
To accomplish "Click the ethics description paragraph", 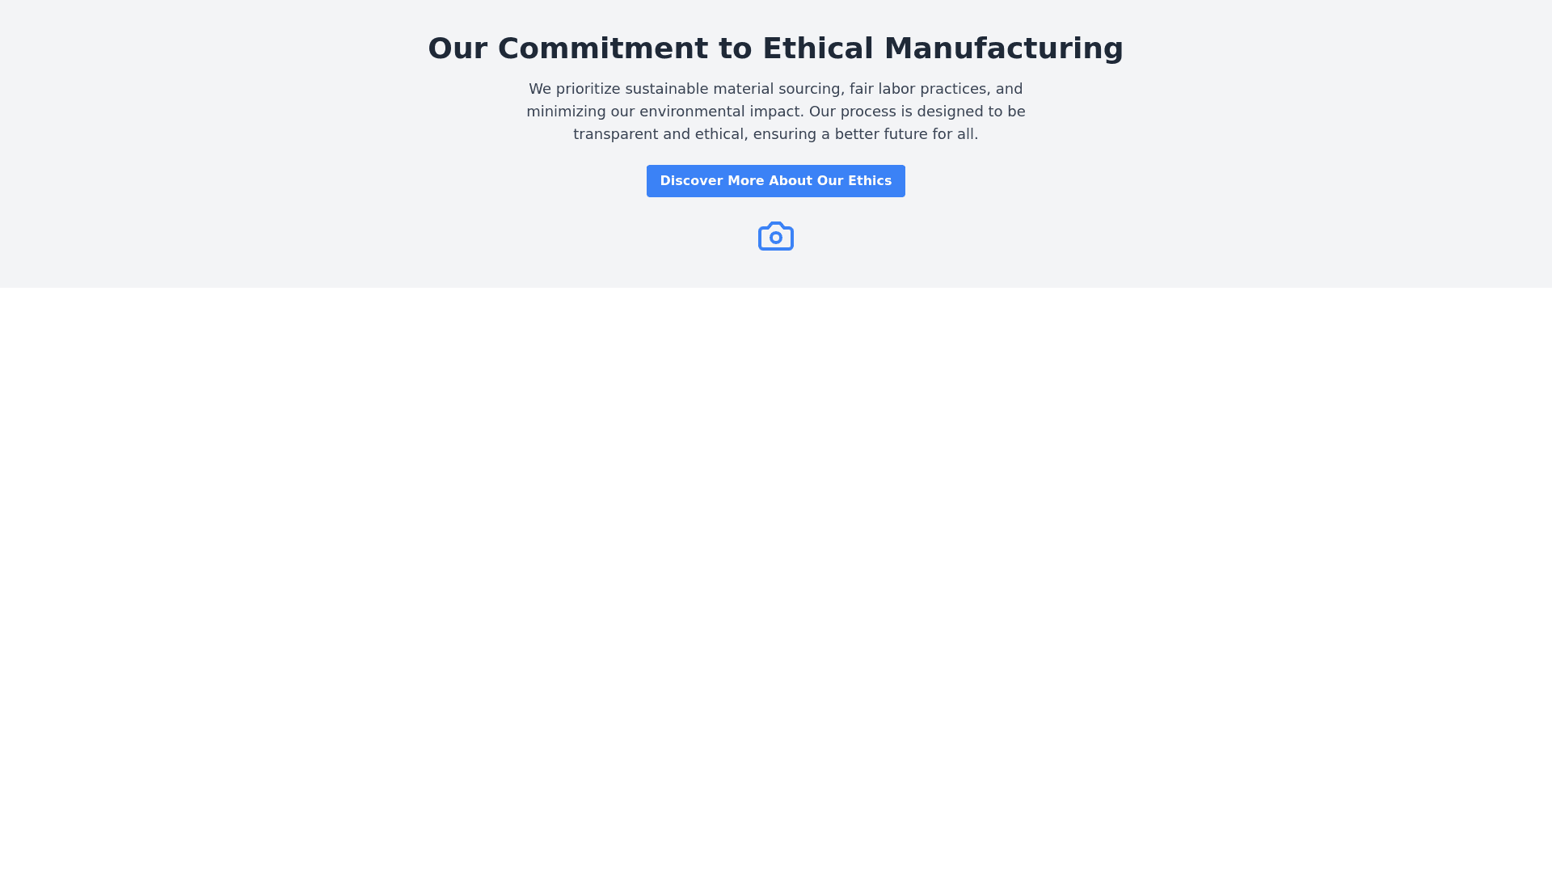I will [775, 112].
